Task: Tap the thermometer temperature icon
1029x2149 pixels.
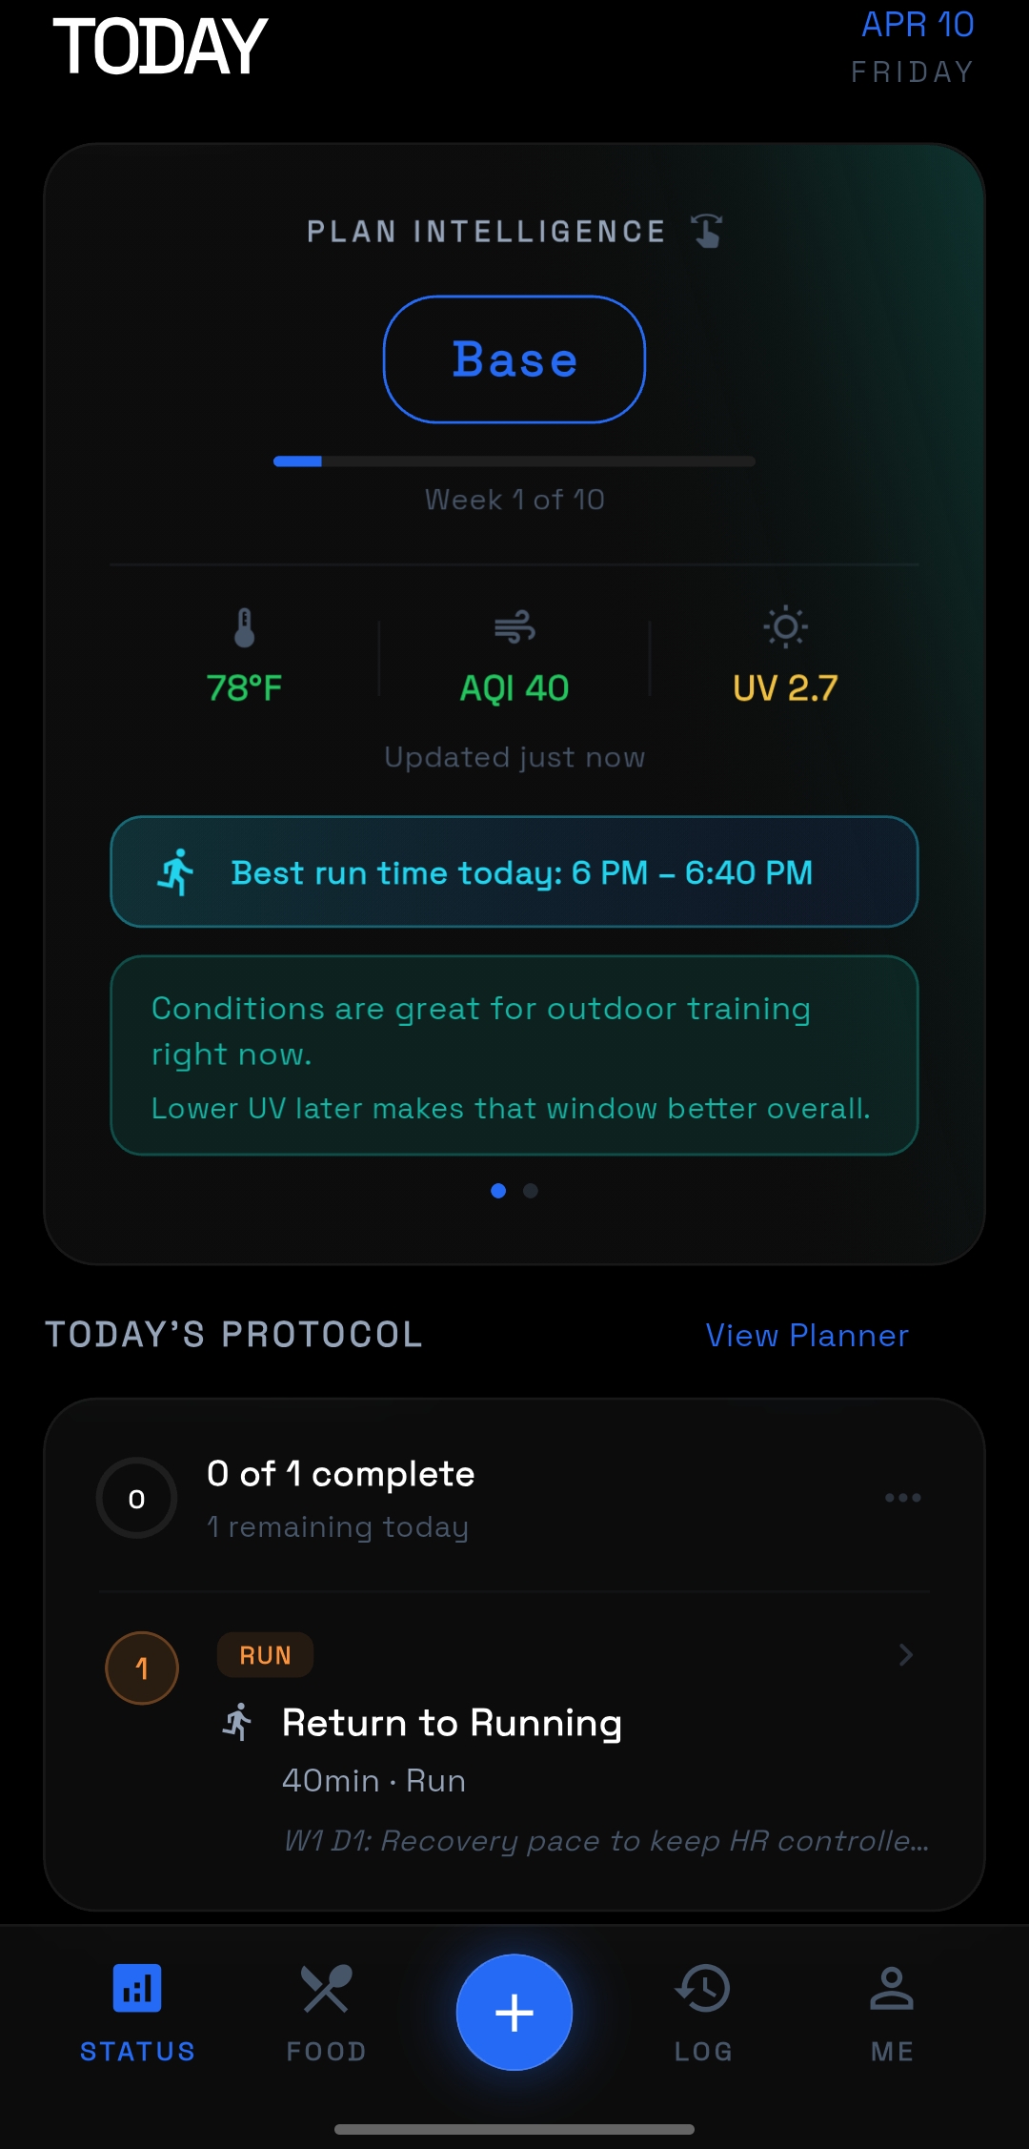Action: point(244,627)
